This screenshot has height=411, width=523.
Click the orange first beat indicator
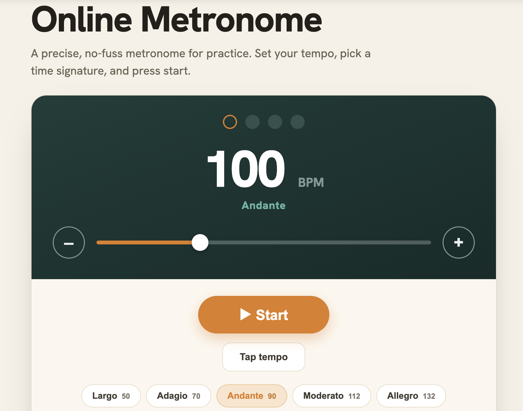pyautogui.click(x=230, y=122)
